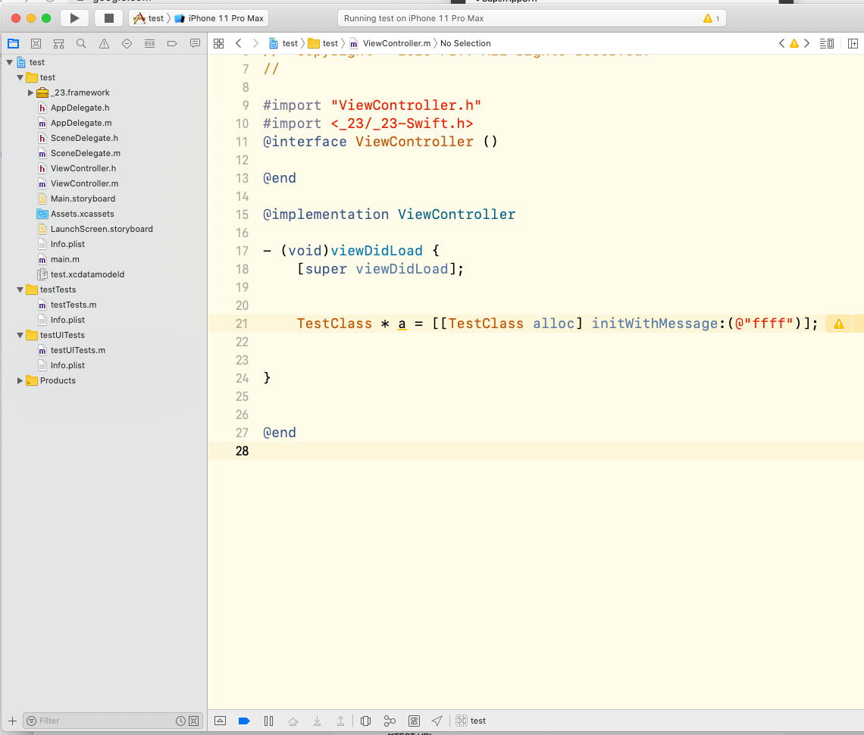Stop the running test with square button

click(x=108, y=17)
